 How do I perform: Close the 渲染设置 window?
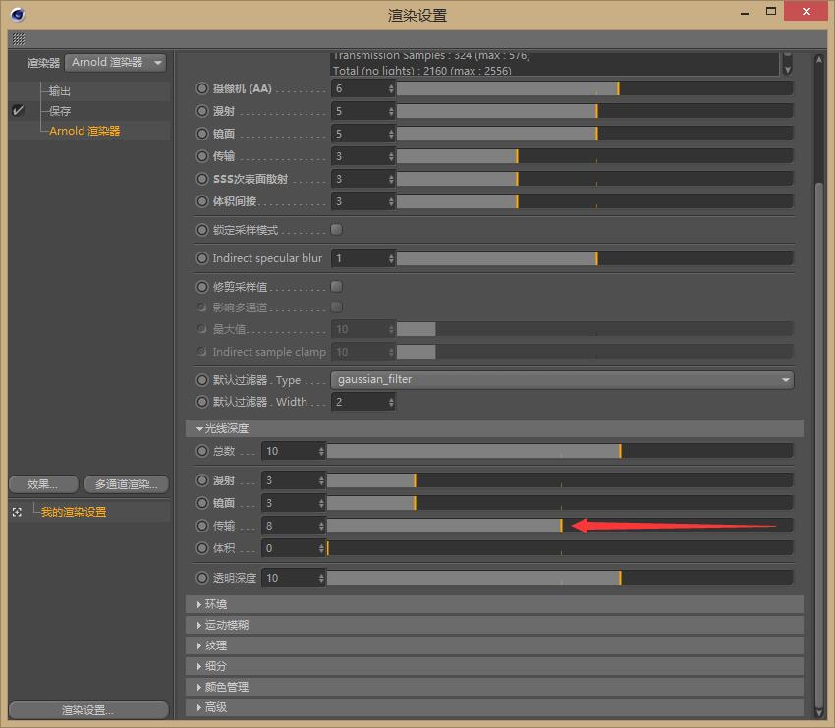[x=806, y=11]
